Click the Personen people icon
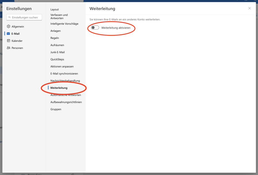Screen dimensions: 258x175 8,48
